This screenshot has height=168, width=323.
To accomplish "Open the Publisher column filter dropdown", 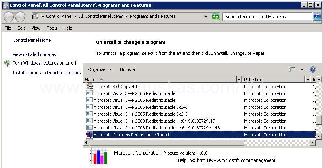I will pyautogui.click(x=308, y=80).
